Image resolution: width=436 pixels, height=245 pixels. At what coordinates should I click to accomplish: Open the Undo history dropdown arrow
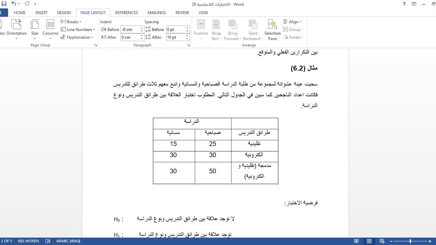(x=19, y=4)
